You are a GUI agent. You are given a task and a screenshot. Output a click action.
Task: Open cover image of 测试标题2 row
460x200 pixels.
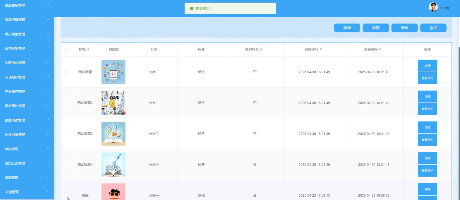coord(114,103)
